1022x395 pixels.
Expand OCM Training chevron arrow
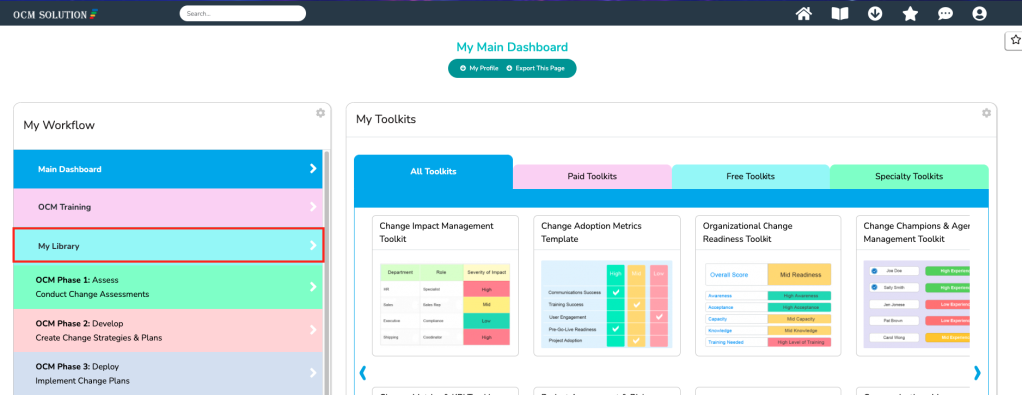(313, 207)
